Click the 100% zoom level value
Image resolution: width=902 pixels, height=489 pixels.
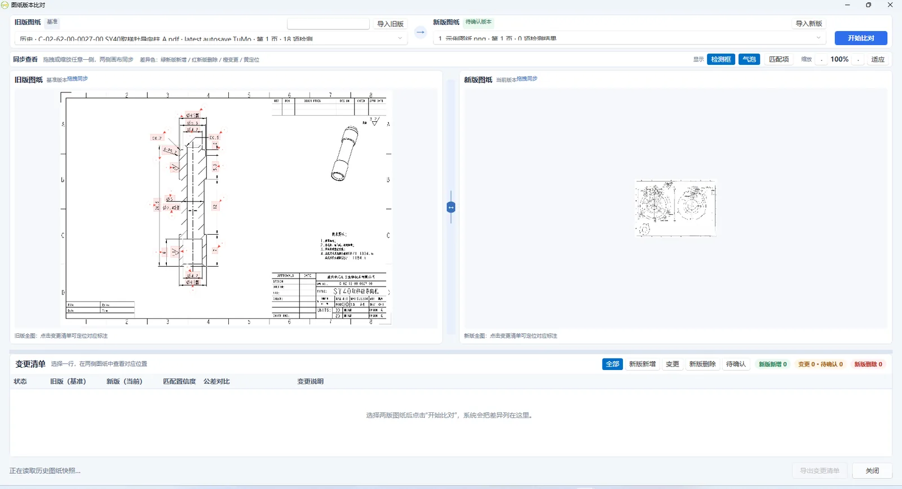[839, 59]
